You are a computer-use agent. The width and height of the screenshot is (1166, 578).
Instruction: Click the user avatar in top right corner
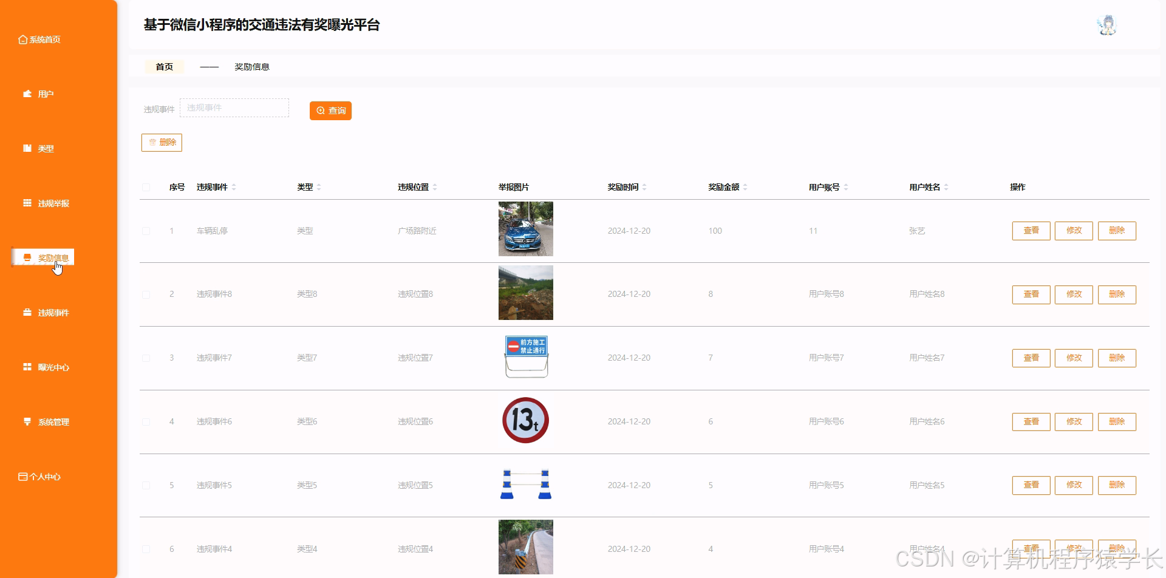[1106, 24]
